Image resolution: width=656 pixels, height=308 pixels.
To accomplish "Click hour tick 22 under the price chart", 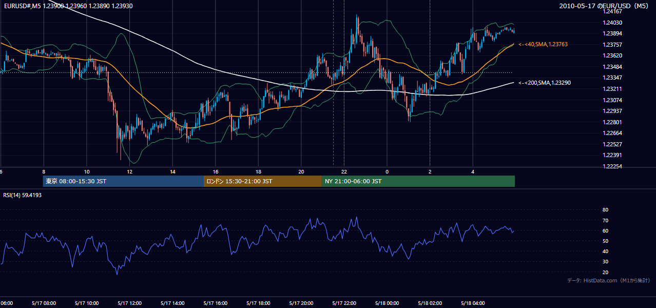I will pos(344,171).
